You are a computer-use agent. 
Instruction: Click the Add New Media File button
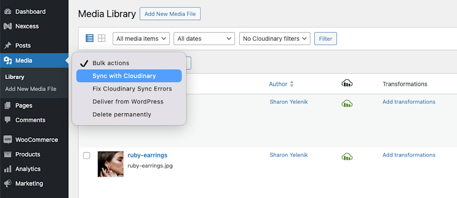click(170, 14)
